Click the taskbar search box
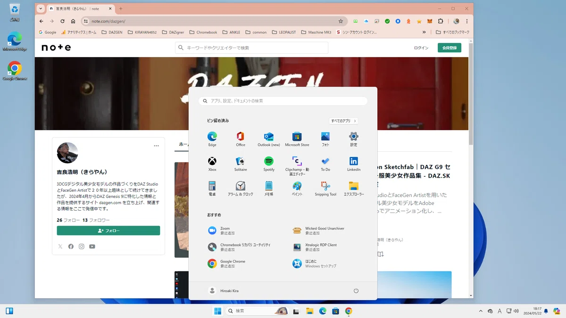Viewport: 566px width, 318px height. pyautogui.click(x=256, y=311)
